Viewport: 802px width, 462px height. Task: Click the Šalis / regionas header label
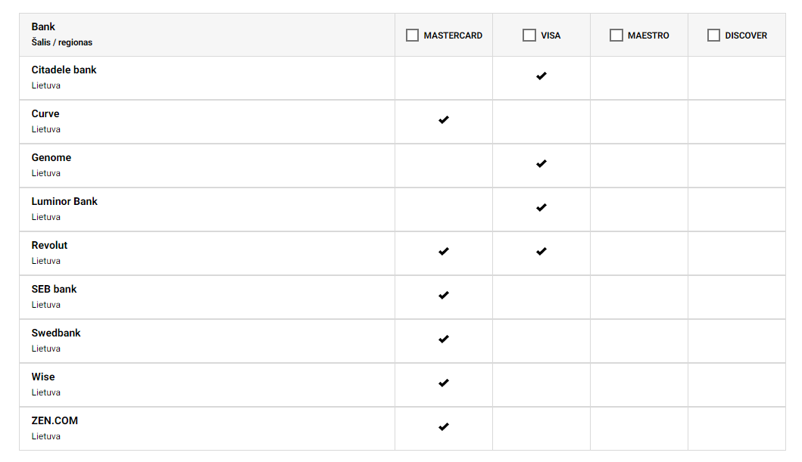click(62, 42)
